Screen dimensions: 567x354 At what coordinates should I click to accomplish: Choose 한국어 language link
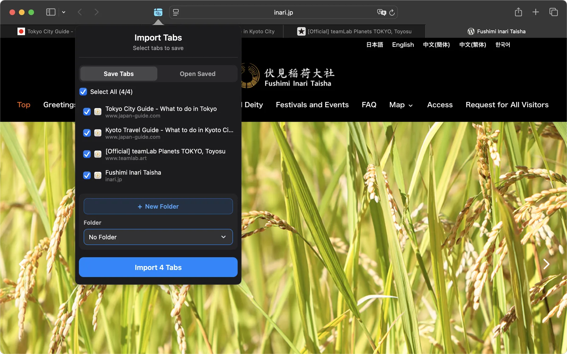[503, 45]
